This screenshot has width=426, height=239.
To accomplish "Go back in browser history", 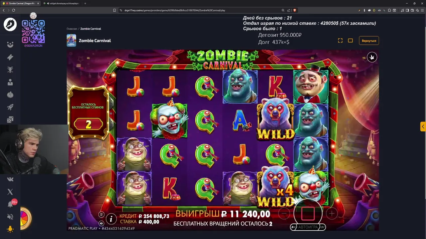I will click(4, 10).
